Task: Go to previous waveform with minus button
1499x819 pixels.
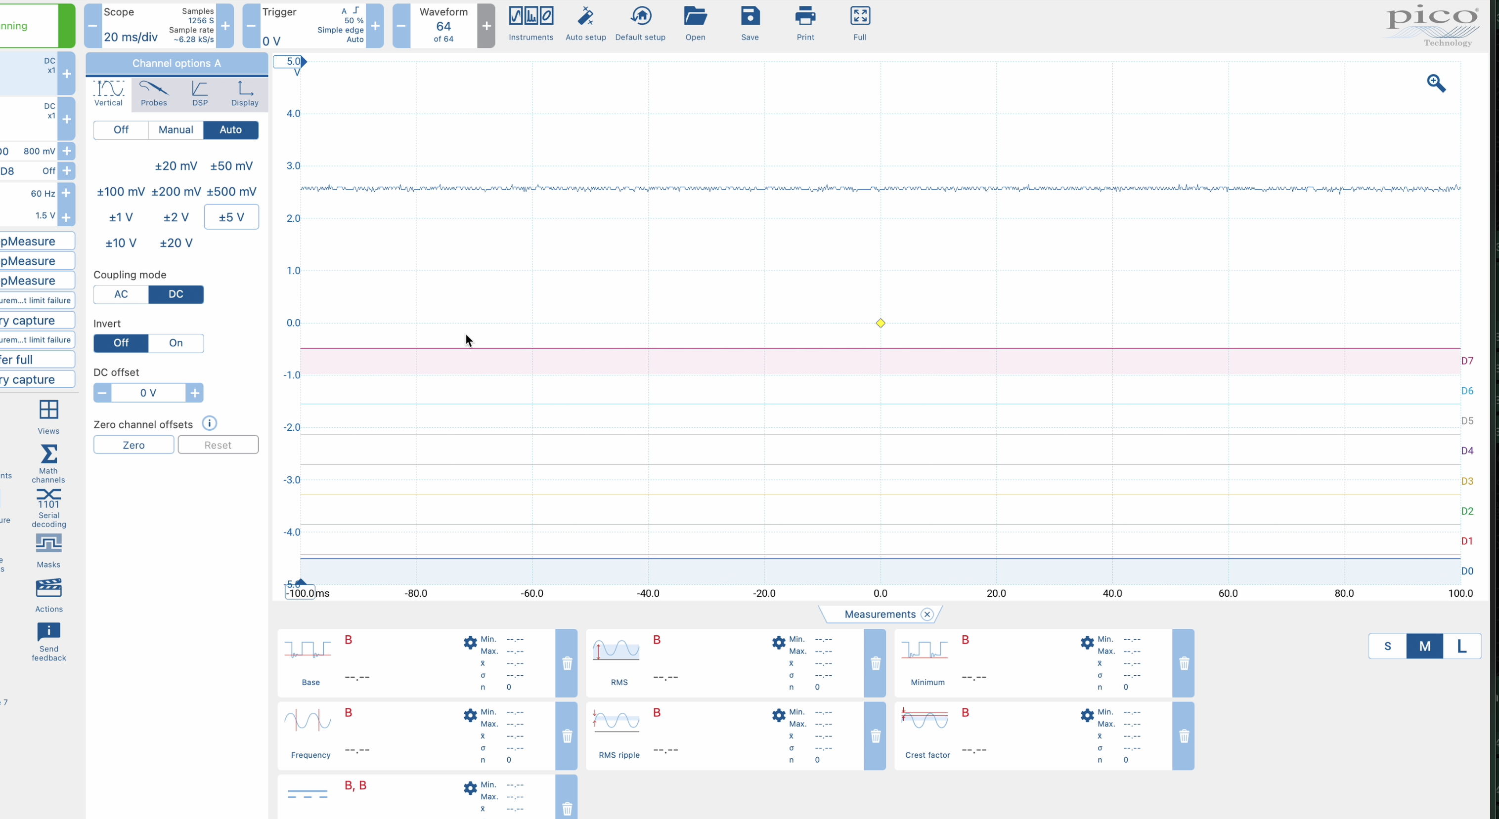Action: pos(401,26)
